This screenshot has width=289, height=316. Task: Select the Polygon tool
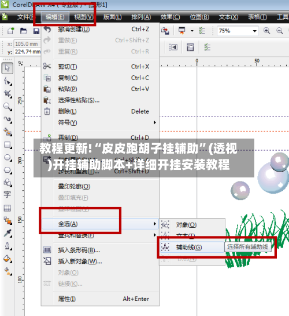click(x=8, y=170)
